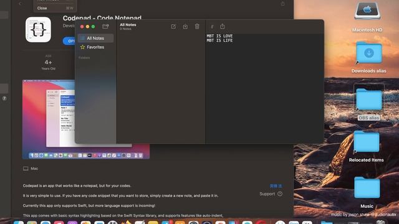Viewport: 399px width, 224px height.
Task: Place cursor on 'MBT IS LIFE' line
Action: 219,40
